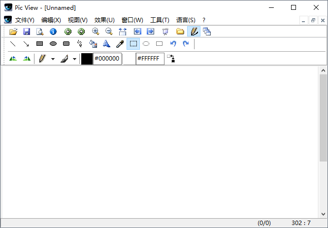Toggle rounded rectangle selection tool
Viewport: 328px width, 228px height.
pos(159,44)
